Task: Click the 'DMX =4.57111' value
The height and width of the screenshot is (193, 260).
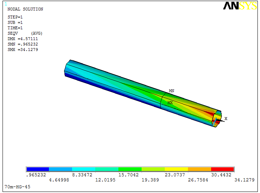Action: pos(23,39)
